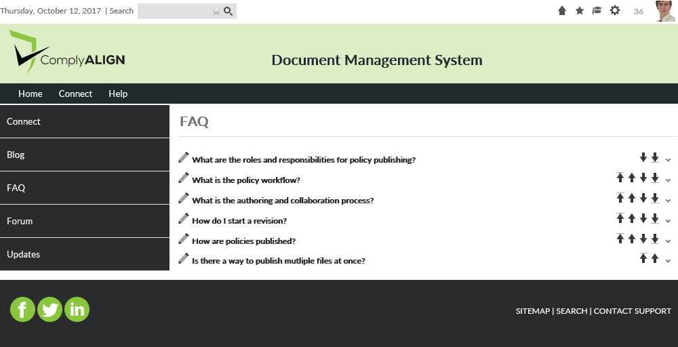Click the graduation cap training icon
The image size is (678, 347).
coord(597,11)
